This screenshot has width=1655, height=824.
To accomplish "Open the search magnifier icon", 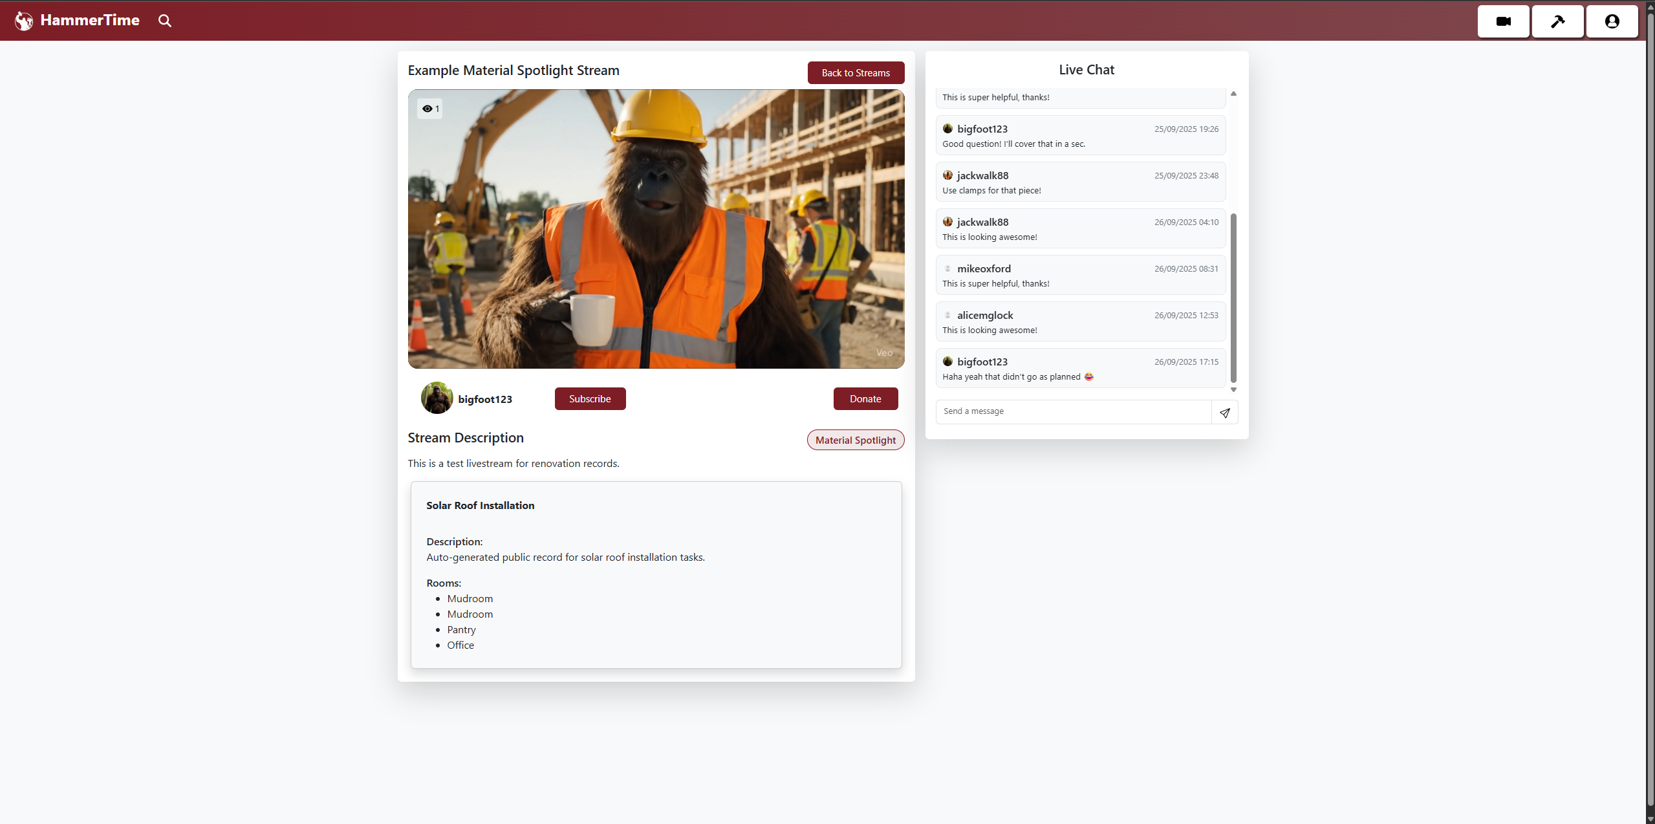I will [x=165, y=21].
